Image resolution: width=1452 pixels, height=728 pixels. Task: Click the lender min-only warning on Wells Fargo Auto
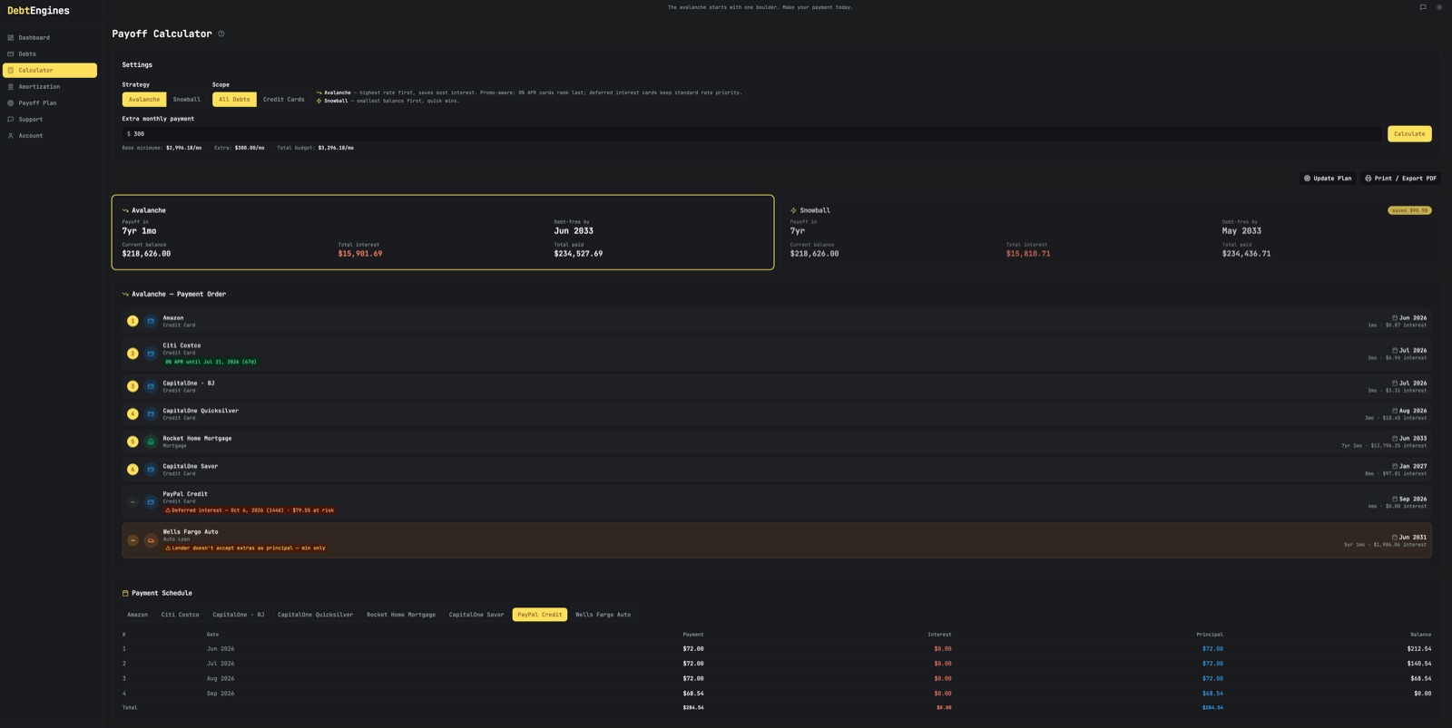(245, 548)
